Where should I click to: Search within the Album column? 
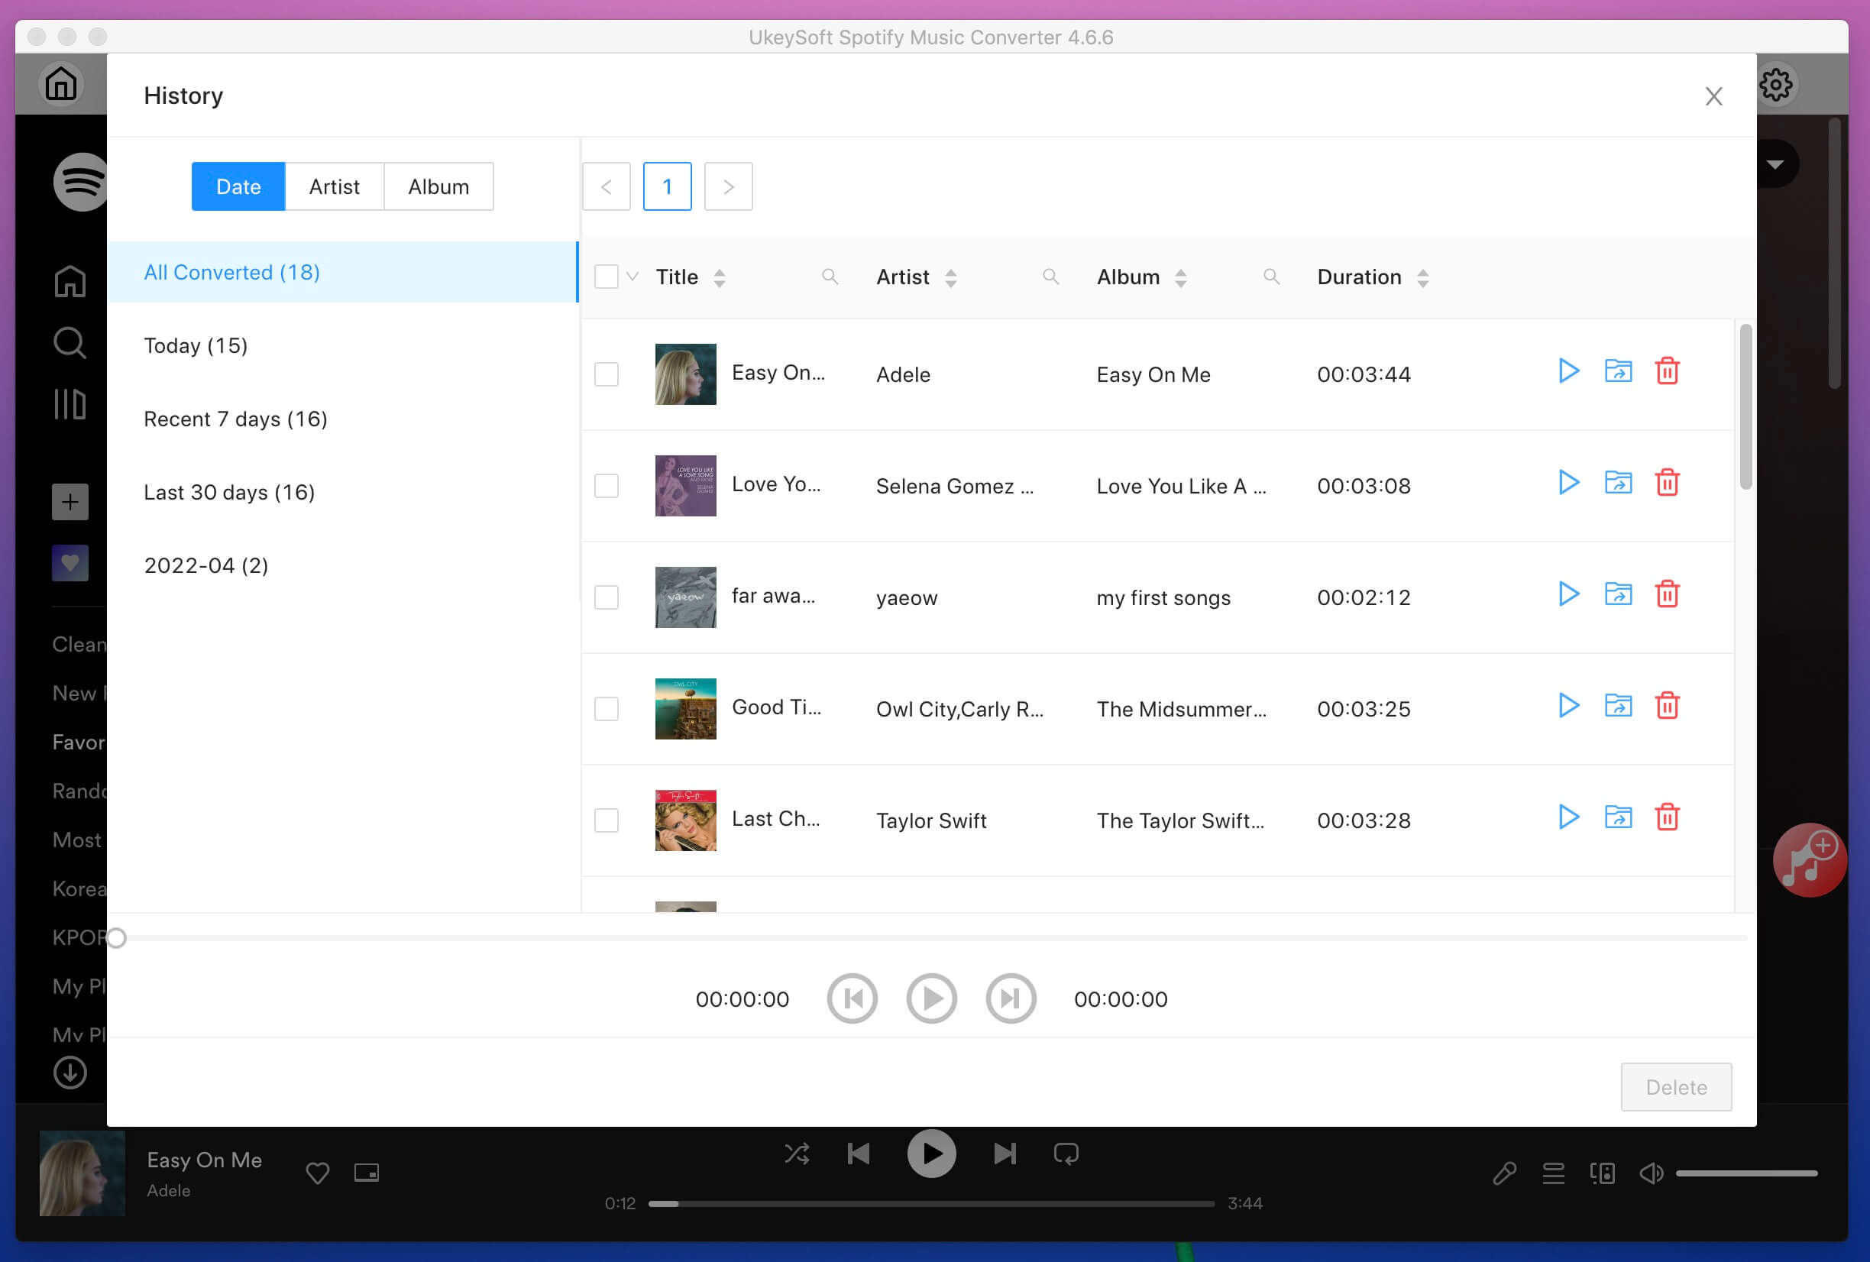coord(1270,277)
